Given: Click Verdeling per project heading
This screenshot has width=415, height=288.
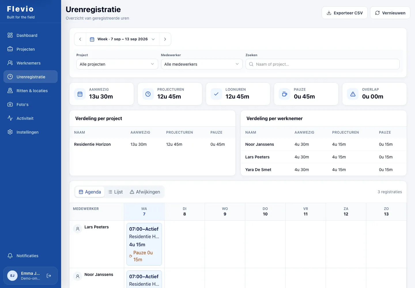Looking at the screenshot, I should click(x=99, y=118).
